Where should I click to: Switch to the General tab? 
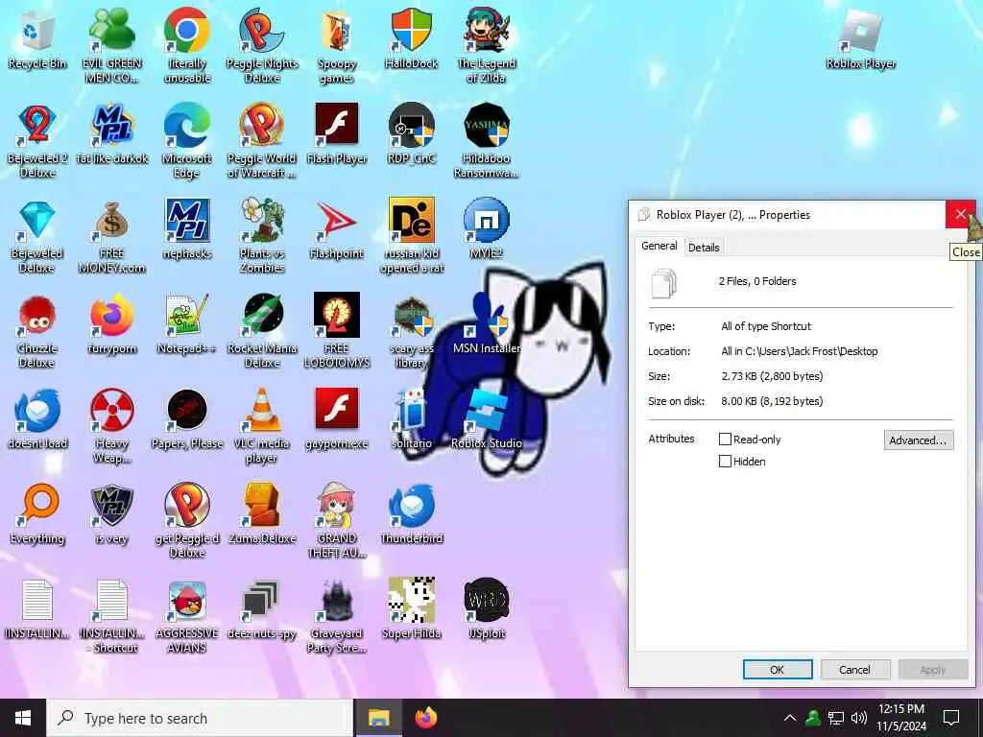[659, 246]
